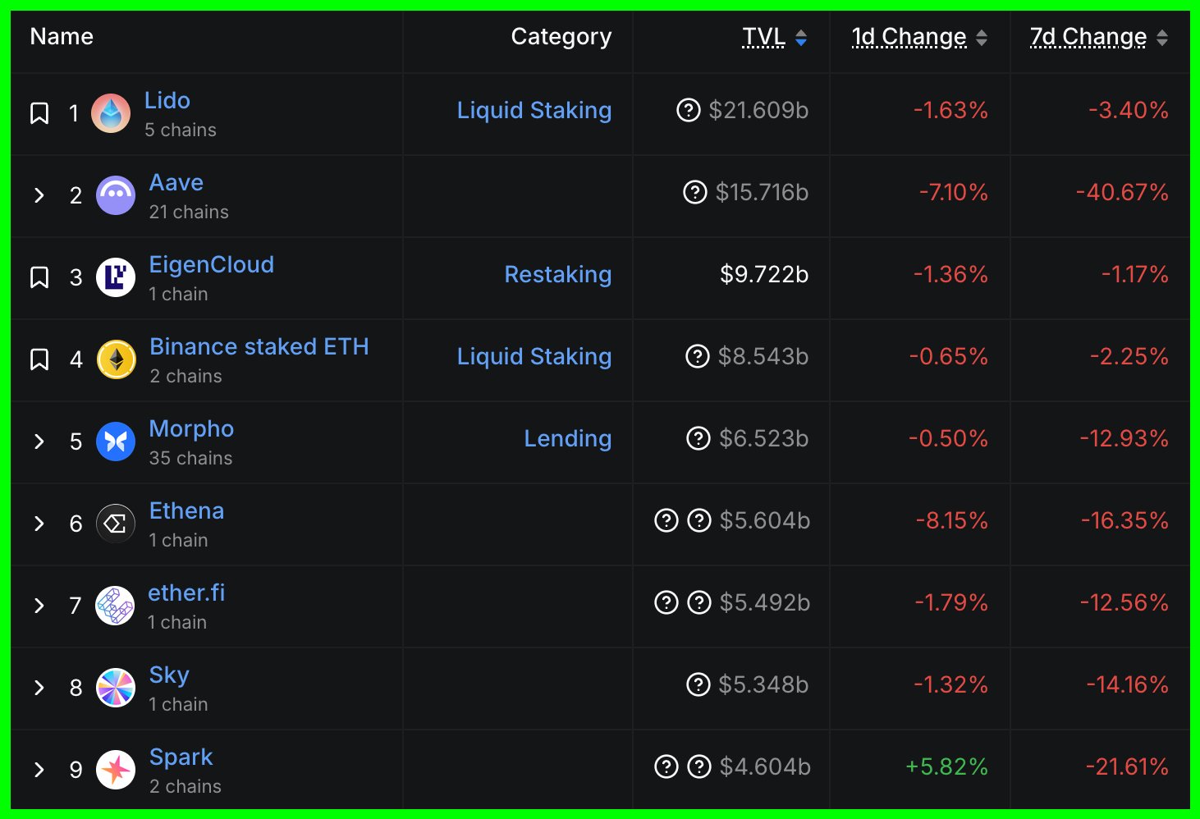The width and height of the screenshot is (1200, 819).
Task: Expand the Aave row
Action: (39, 195)
